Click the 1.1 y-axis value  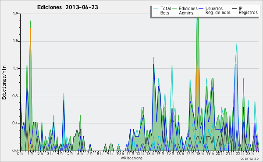15,68
